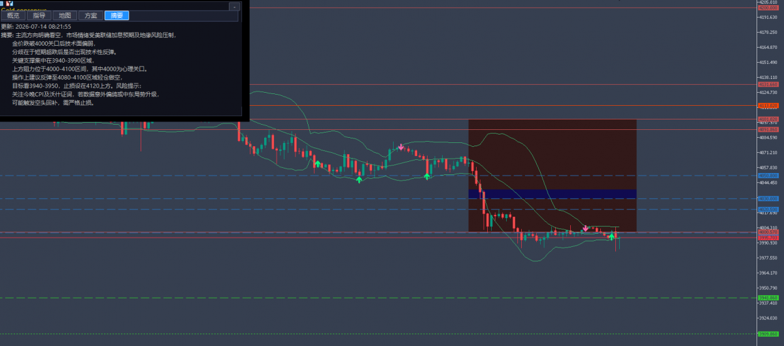
Task: Click the green 3909.860 price label
Action: click(x=768, y=334)
